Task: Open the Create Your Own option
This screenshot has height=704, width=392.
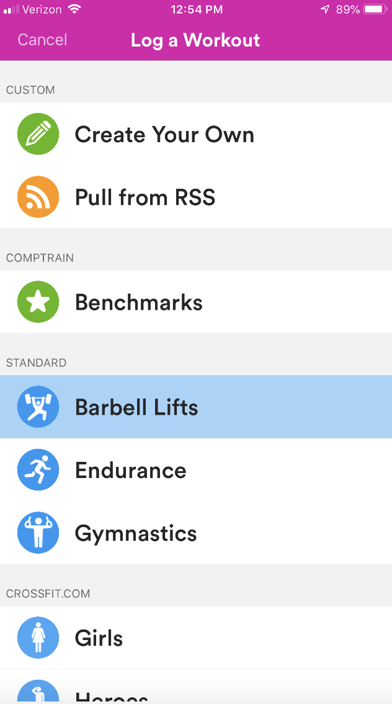Action: (x=164, y=135)
